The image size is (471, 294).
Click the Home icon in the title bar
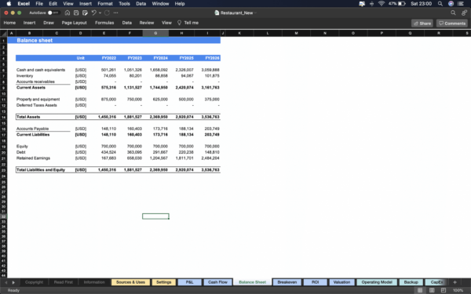68,13
